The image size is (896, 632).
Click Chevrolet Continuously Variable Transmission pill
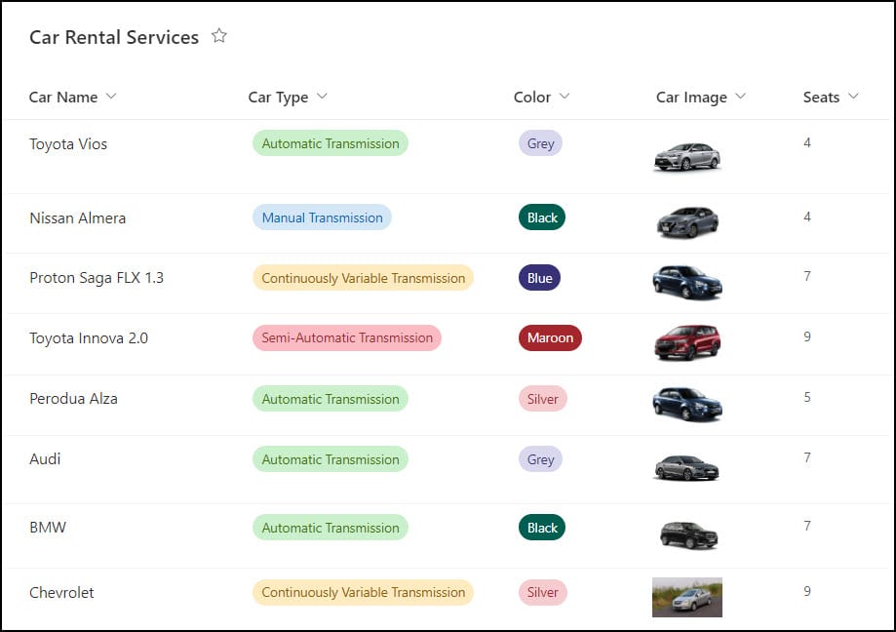tap(363, 592)
